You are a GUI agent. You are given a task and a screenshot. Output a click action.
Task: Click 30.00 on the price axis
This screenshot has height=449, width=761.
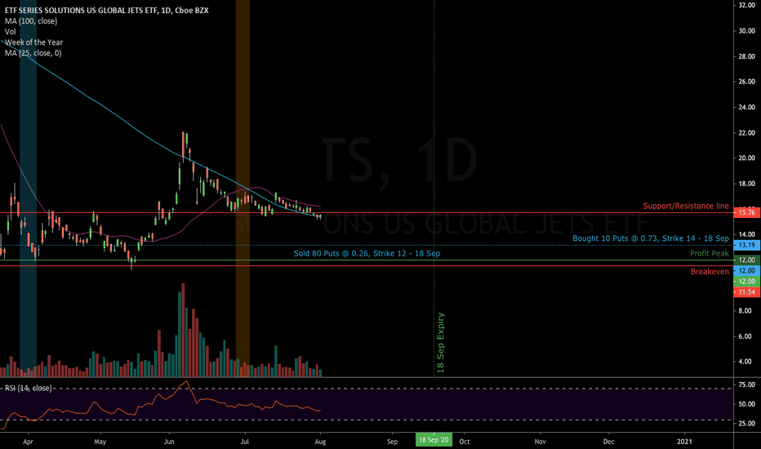click(x=747, y=30)
